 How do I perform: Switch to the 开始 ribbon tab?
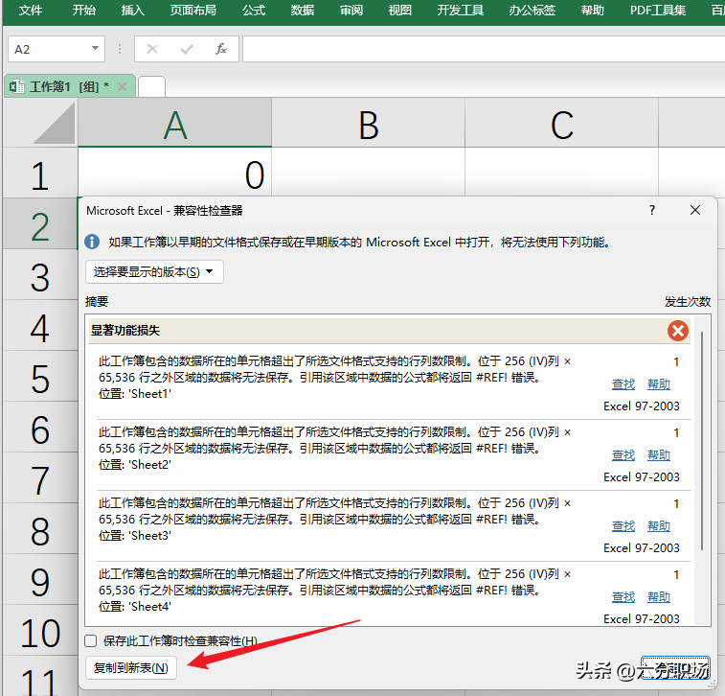83,11
